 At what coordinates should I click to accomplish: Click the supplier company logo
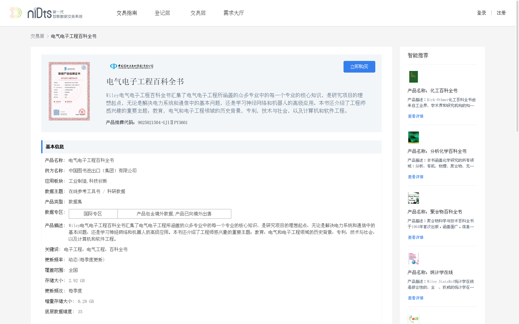point(132,66)
